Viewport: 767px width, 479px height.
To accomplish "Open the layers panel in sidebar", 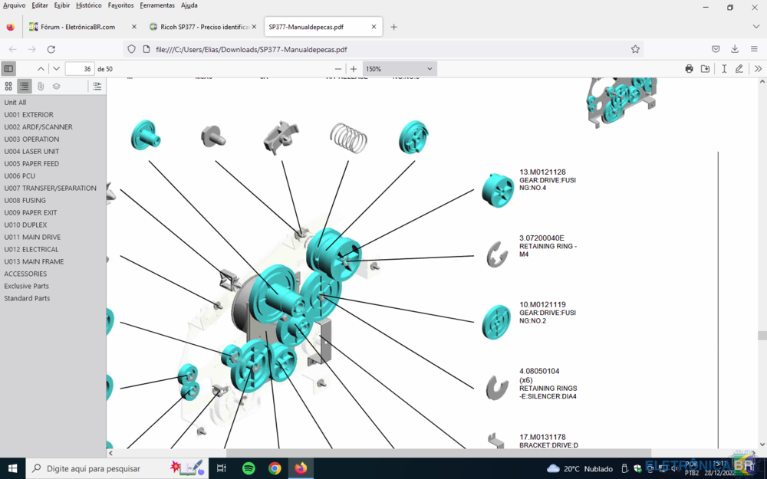I will pyautogui.click(x=56, y=87).
